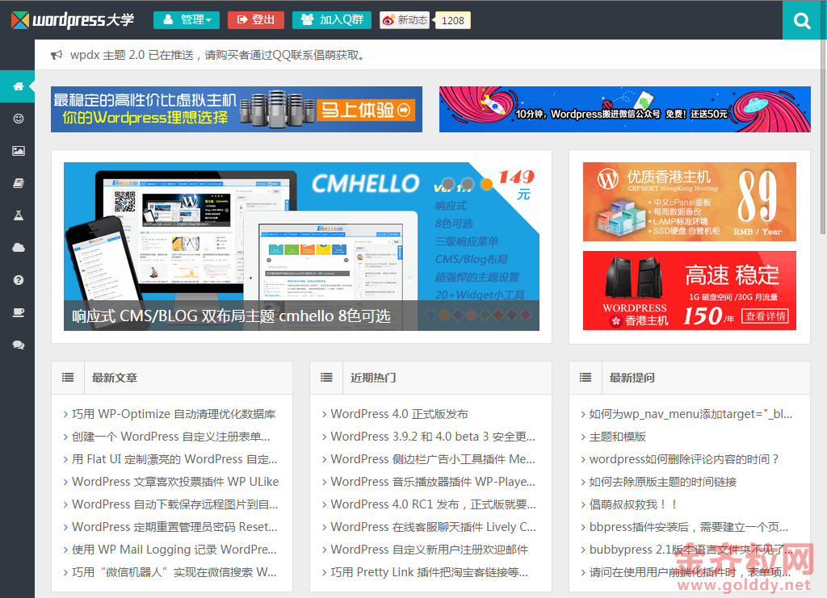Expand the 管理 dropdown menu
The image size is (827, 598).
point(187,20)
